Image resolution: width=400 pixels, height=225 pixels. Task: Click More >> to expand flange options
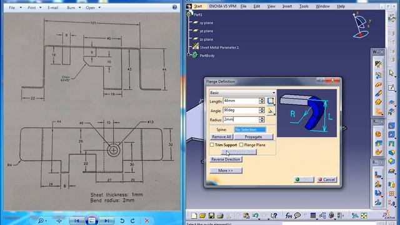[226, 171]
